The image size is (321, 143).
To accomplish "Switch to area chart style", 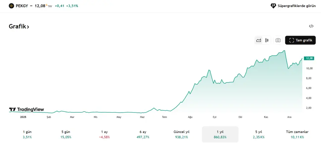I will pos(258,40).
